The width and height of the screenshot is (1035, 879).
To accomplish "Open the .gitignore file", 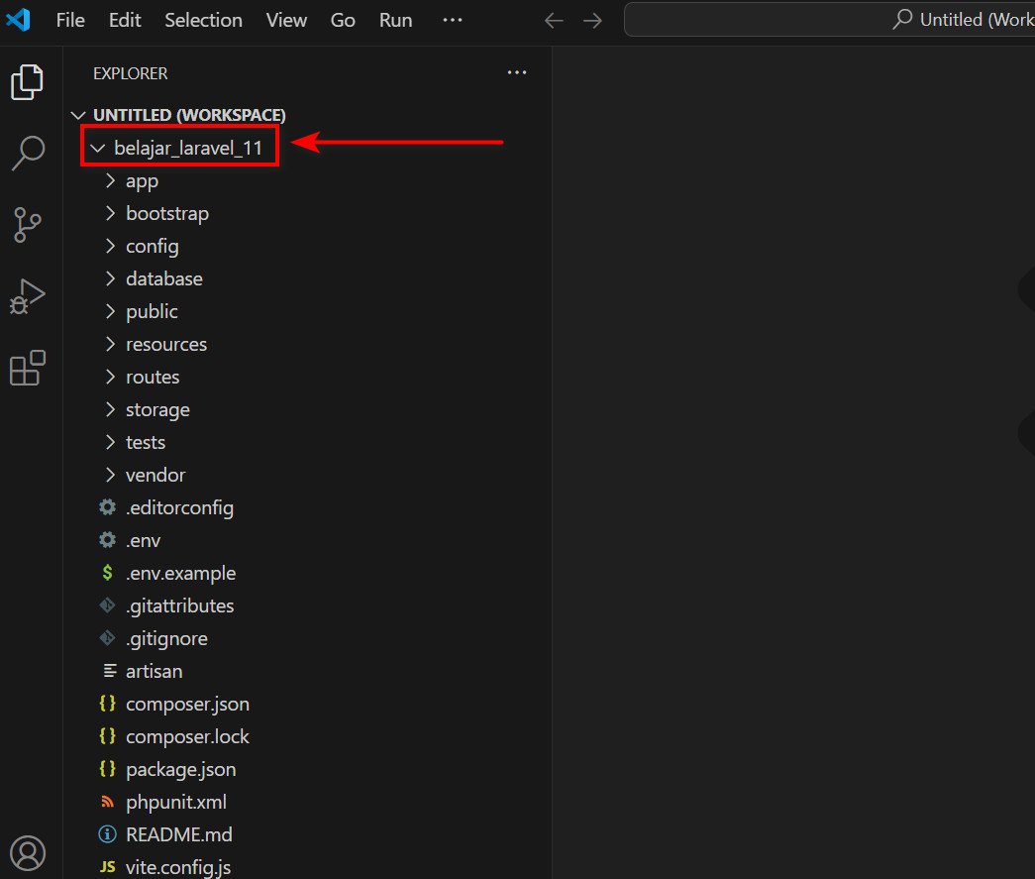I will (x=167, y=638).
